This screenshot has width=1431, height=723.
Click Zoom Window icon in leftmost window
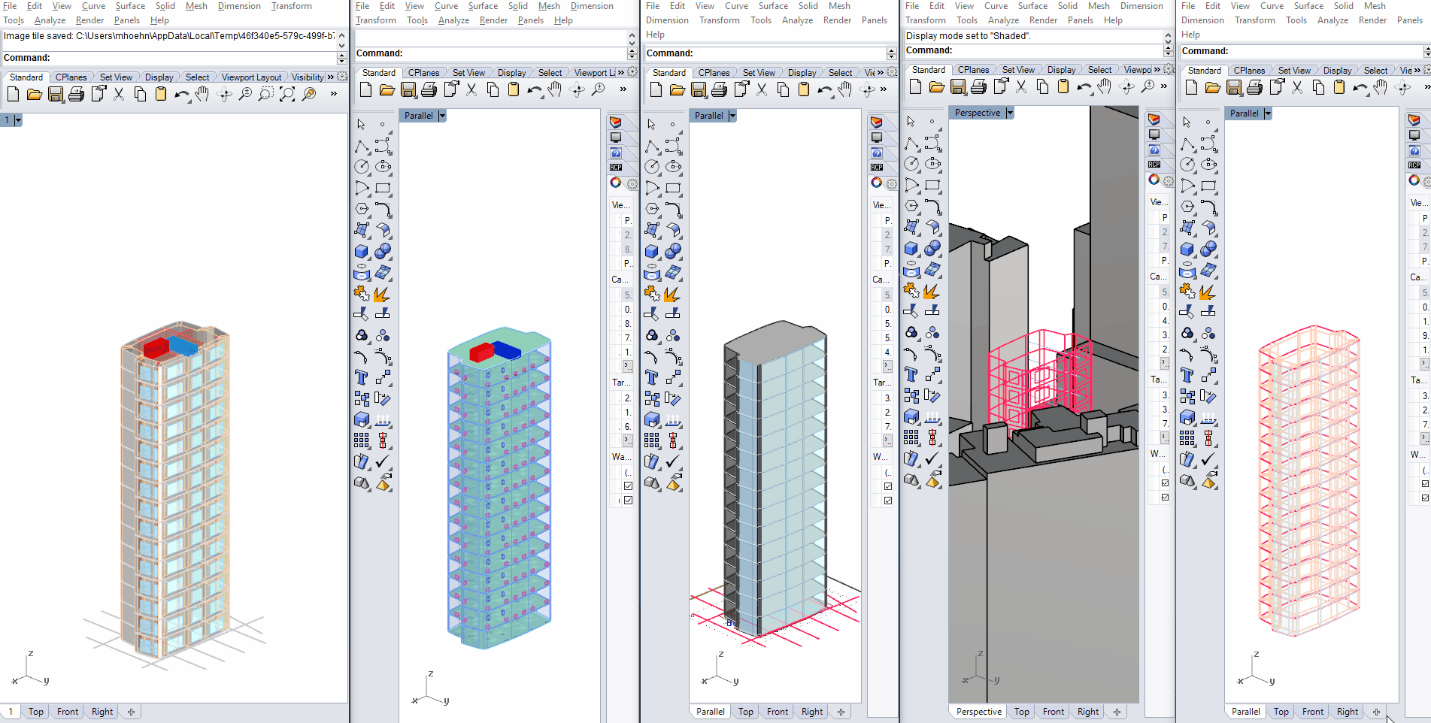pos(266,94)
